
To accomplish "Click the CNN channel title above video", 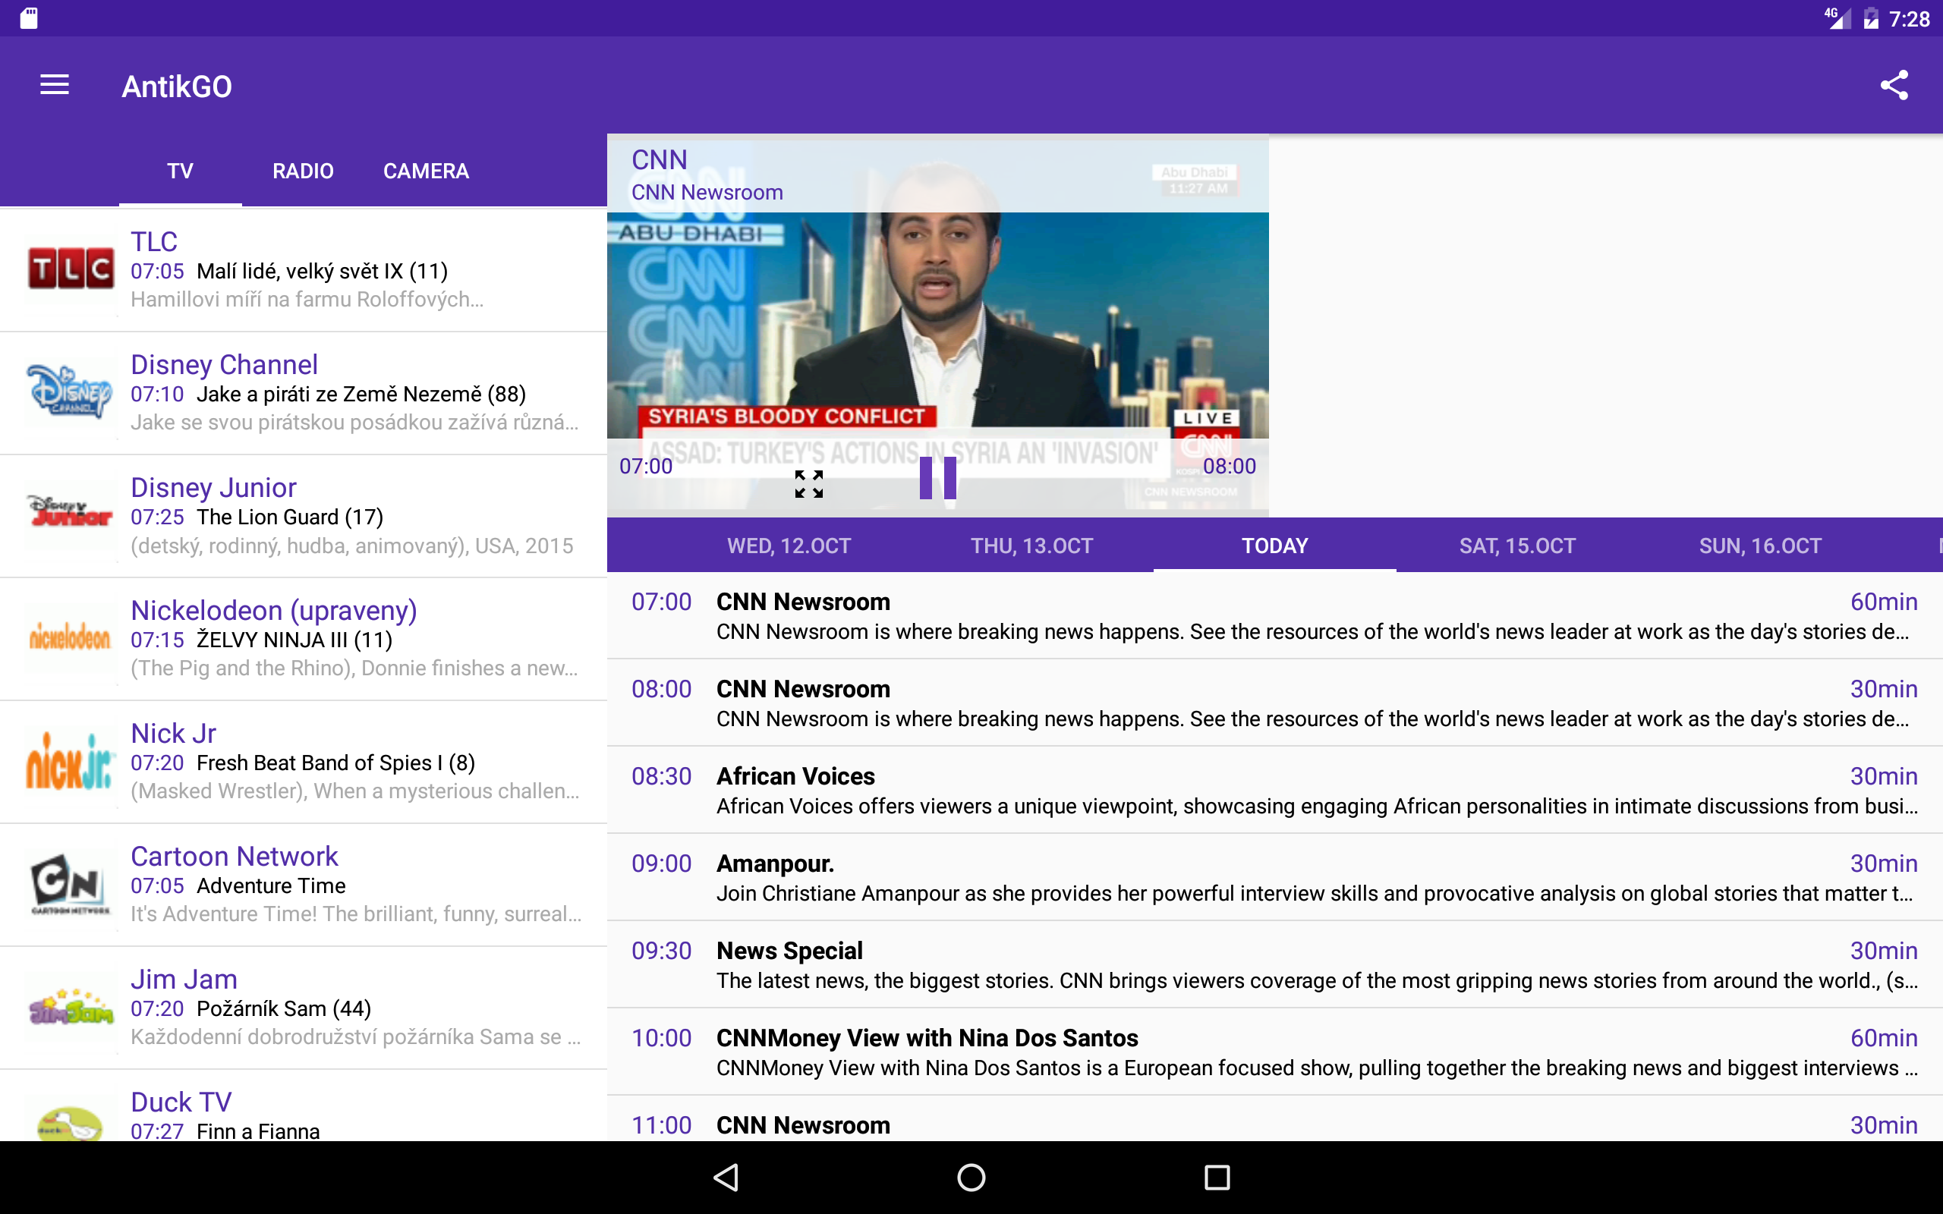I will 659,160.
